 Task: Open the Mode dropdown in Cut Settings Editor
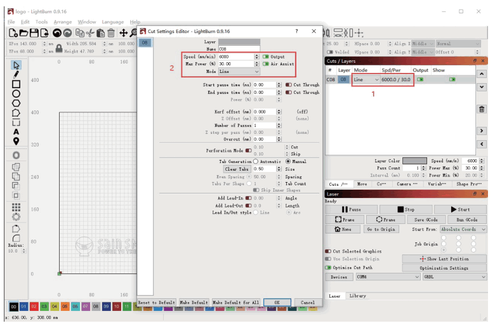[239, 72]
